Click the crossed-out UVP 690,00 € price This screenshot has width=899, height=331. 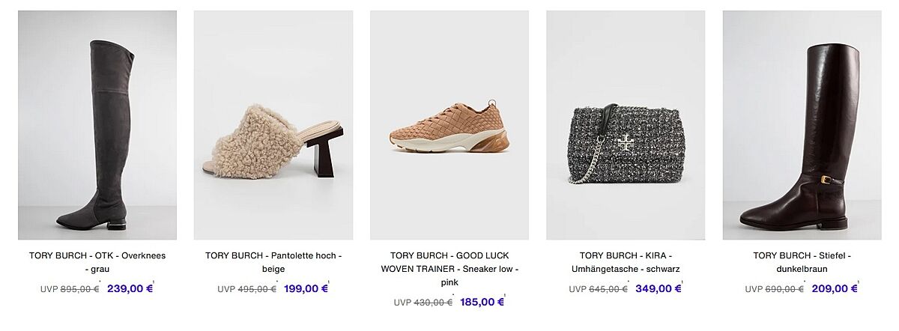pyautogui.click(x=784, y=289)
